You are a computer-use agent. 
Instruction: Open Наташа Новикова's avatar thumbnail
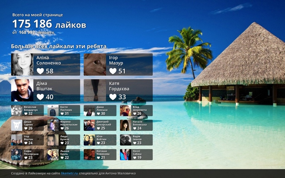pyautogui.click(x=89, y=155)
